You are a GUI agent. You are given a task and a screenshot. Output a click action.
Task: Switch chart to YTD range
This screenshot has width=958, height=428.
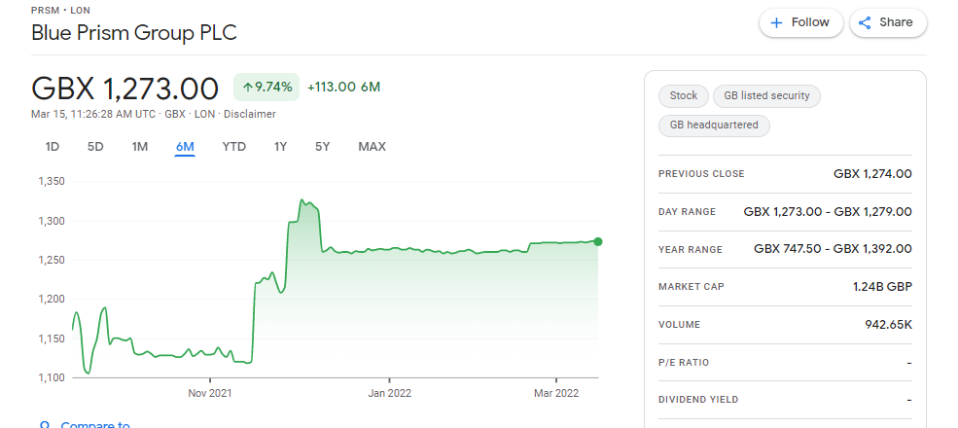[234, 147]
